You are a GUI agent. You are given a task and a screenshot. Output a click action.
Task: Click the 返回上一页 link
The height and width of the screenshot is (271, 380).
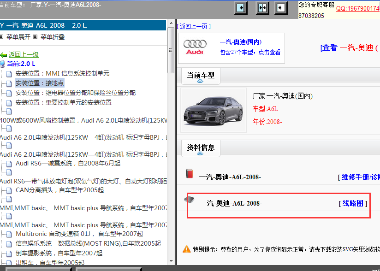(194, 26)
